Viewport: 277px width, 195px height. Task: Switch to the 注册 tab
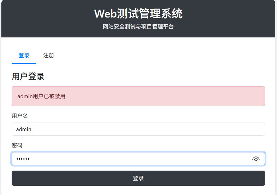pos(49,56)
